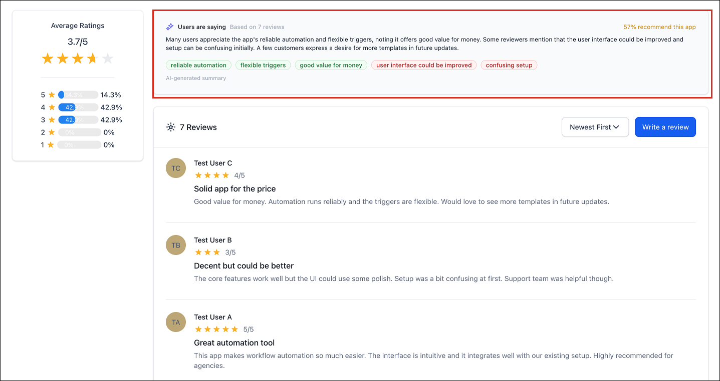Click the reliable automation tag
Screen dimensions: 720x381
pos(198,65)
